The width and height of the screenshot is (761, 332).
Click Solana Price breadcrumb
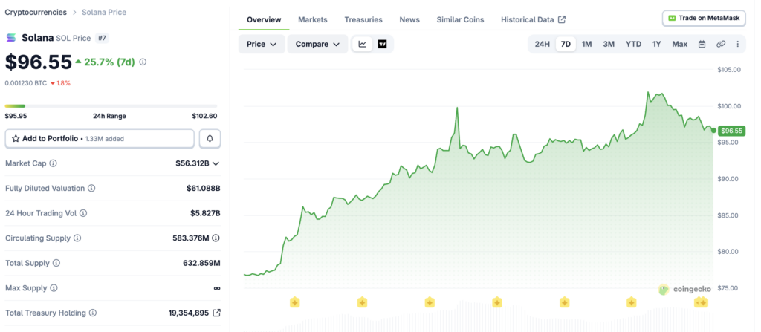coord(103,12)
